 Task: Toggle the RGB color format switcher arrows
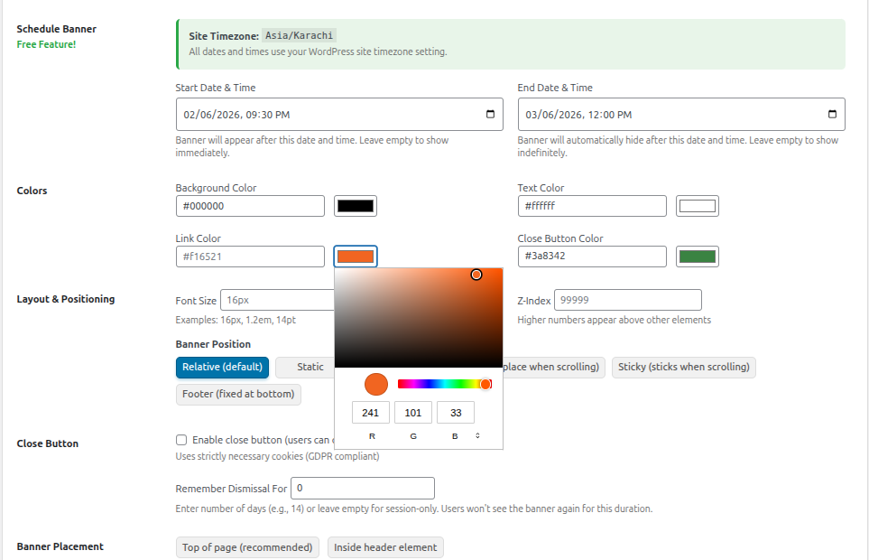point(476,434)
